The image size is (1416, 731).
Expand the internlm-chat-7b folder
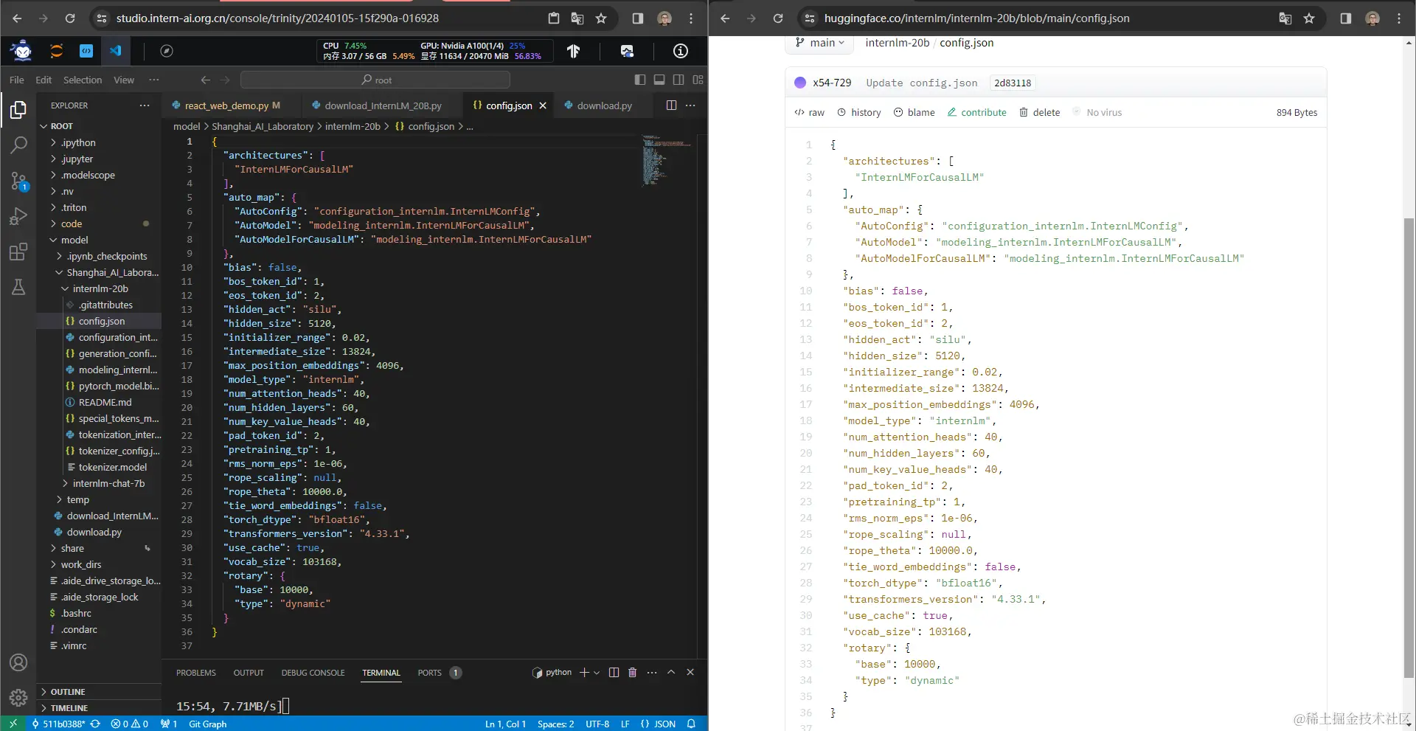pos(108,483)
